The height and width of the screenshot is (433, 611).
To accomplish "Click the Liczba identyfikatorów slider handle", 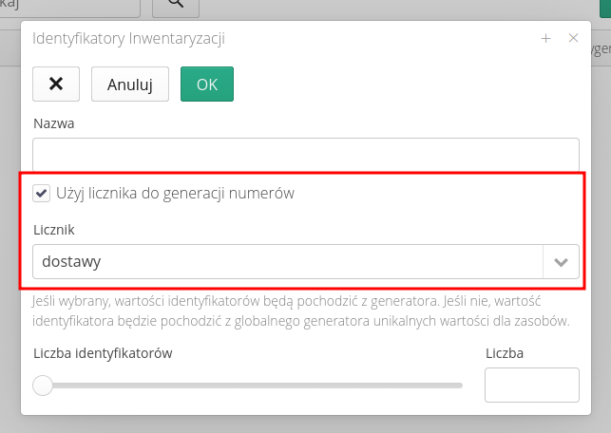I will point(43,386).
